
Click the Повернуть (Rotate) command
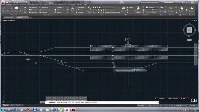pyautogui.click(x=44, y=7)
